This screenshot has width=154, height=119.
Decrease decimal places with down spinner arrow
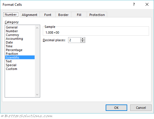(82, 41)
